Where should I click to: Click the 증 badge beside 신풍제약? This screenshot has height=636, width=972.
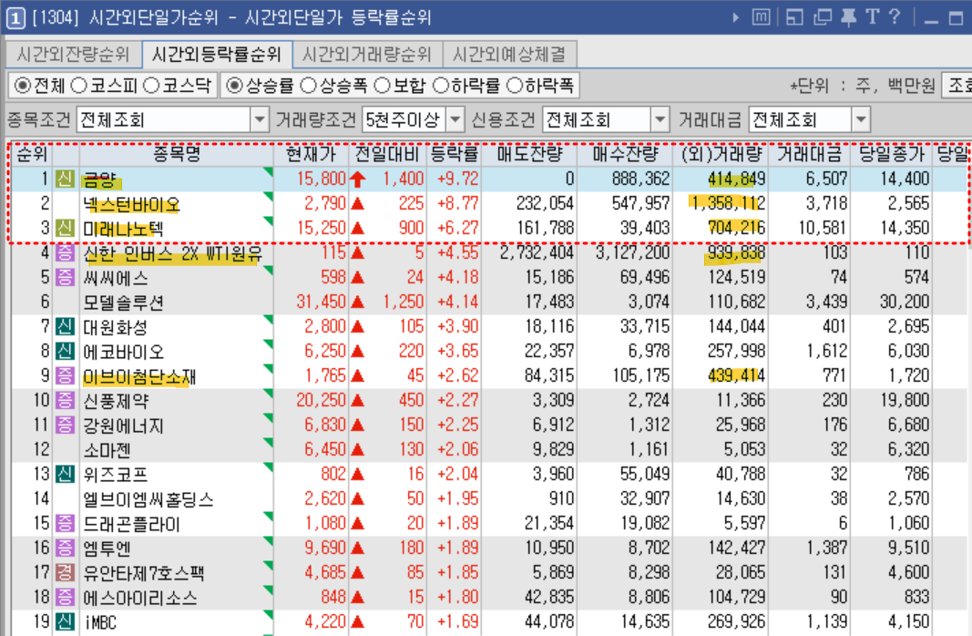pos(65,400)
